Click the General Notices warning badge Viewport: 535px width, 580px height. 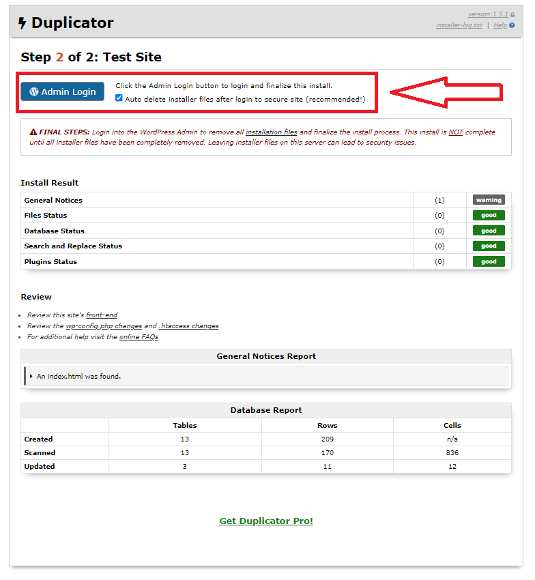[x=489, y=200]
